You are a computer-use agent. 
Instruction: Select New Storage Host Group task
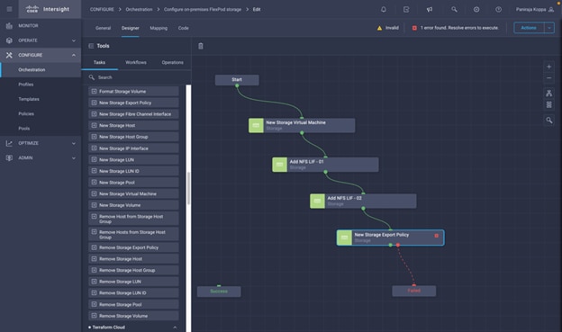(x=133, y=137)
